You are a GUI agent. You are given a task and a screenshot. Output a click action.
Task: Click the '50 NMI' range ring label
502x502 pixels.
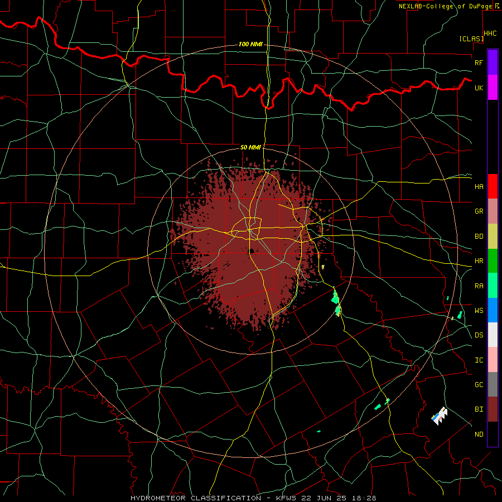pyautogui.click(x=250, y=147)
